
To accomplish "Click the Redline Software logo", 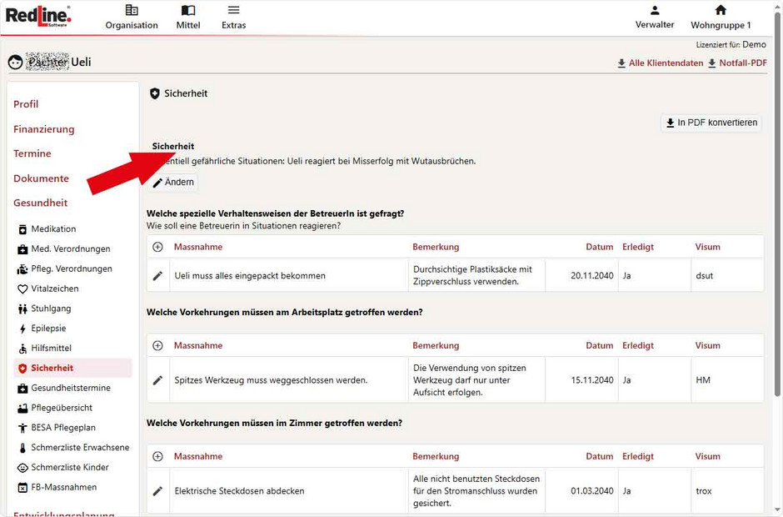I will coord(38,17).
